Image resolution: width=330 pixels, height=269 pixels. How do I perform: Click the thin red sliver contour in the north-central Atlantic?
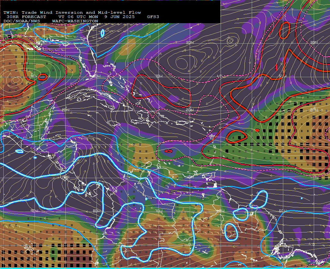[276, 67]
